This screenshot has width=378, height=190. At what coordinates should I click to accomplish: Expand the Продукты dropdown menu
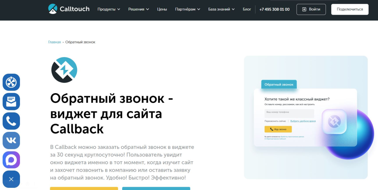coord(109,9)
